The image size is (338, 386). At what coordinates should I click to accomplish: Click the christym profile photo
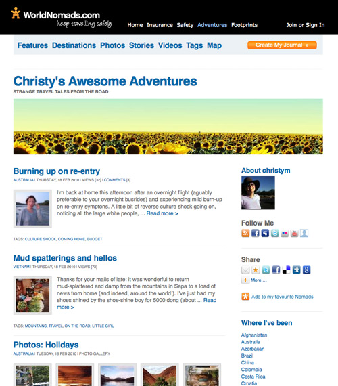[258, 193]
